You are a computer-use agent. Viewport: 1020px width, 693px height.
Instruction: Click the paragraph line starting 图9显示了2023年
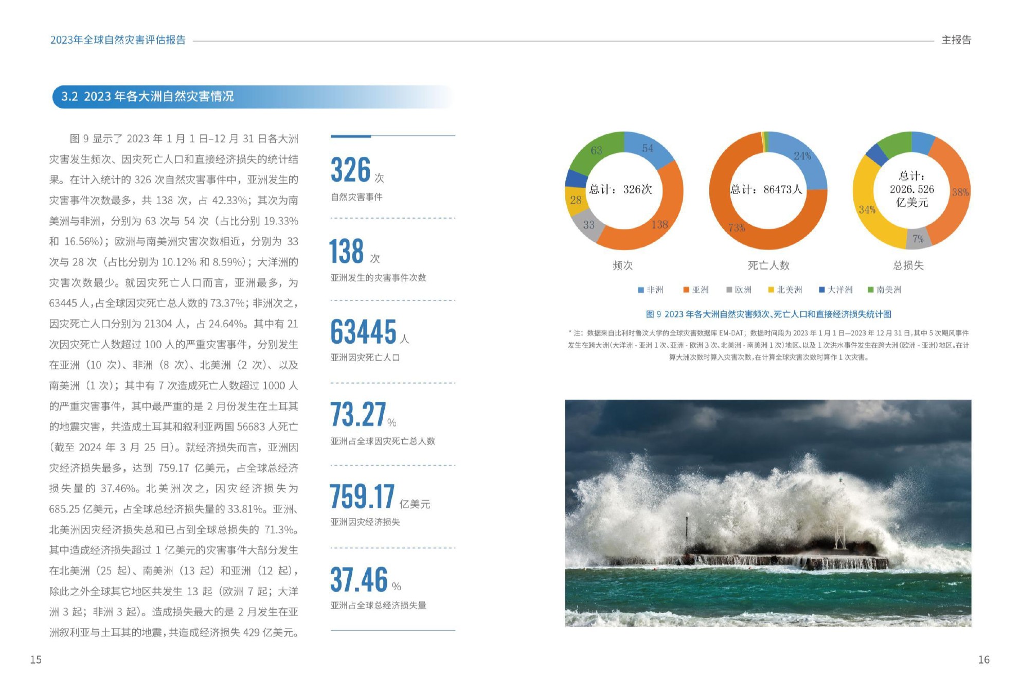click(184, 139)
